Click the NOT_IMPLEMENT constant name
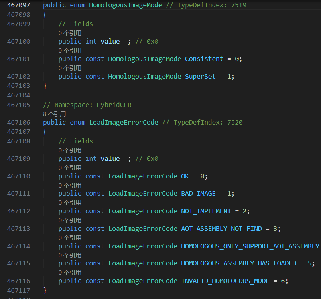 [x=206, y=211]
